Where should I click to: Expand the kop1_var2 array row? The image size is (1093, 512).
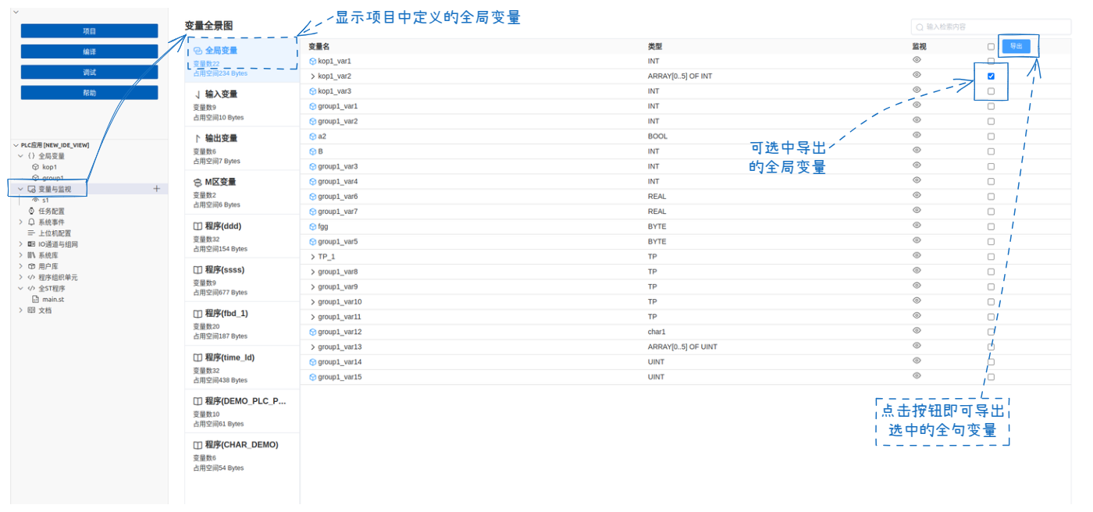pos(313,76)
